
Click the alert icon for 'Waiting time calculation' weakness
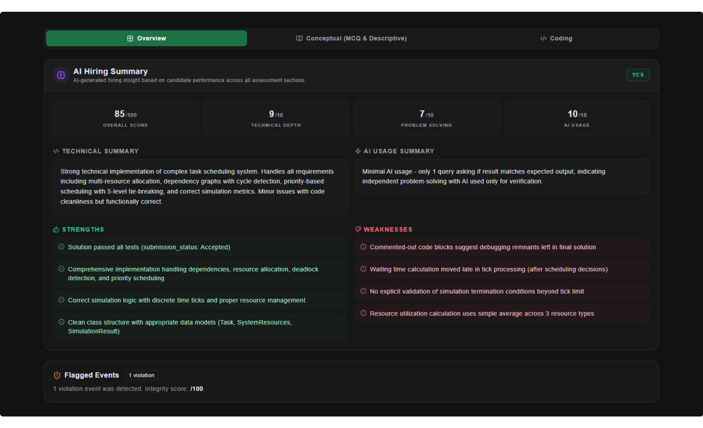363,269
